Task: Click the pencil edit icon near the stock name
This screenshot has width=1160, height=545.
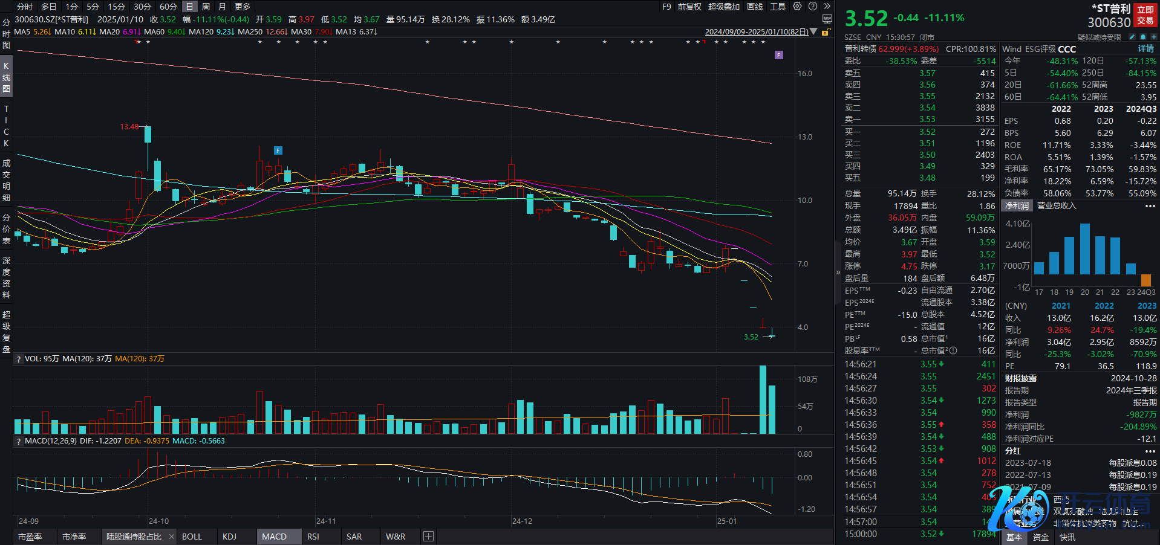Action: (1132, 37)
